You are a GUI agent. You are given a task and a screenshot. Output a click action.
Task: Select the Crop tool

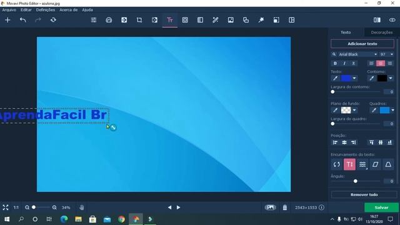[139, 20]
